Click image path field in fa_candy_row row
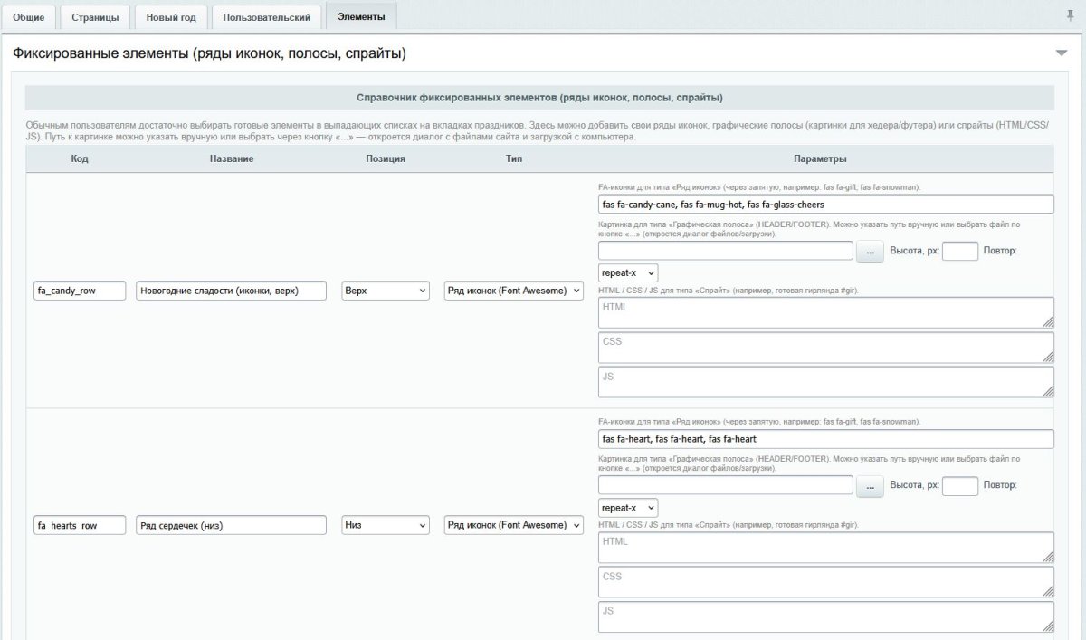 coord(725,251)
